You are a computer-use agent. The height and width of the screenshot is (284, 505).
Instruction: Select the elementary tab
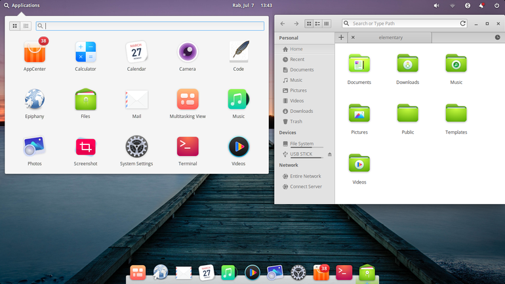[x=390, y=37]
